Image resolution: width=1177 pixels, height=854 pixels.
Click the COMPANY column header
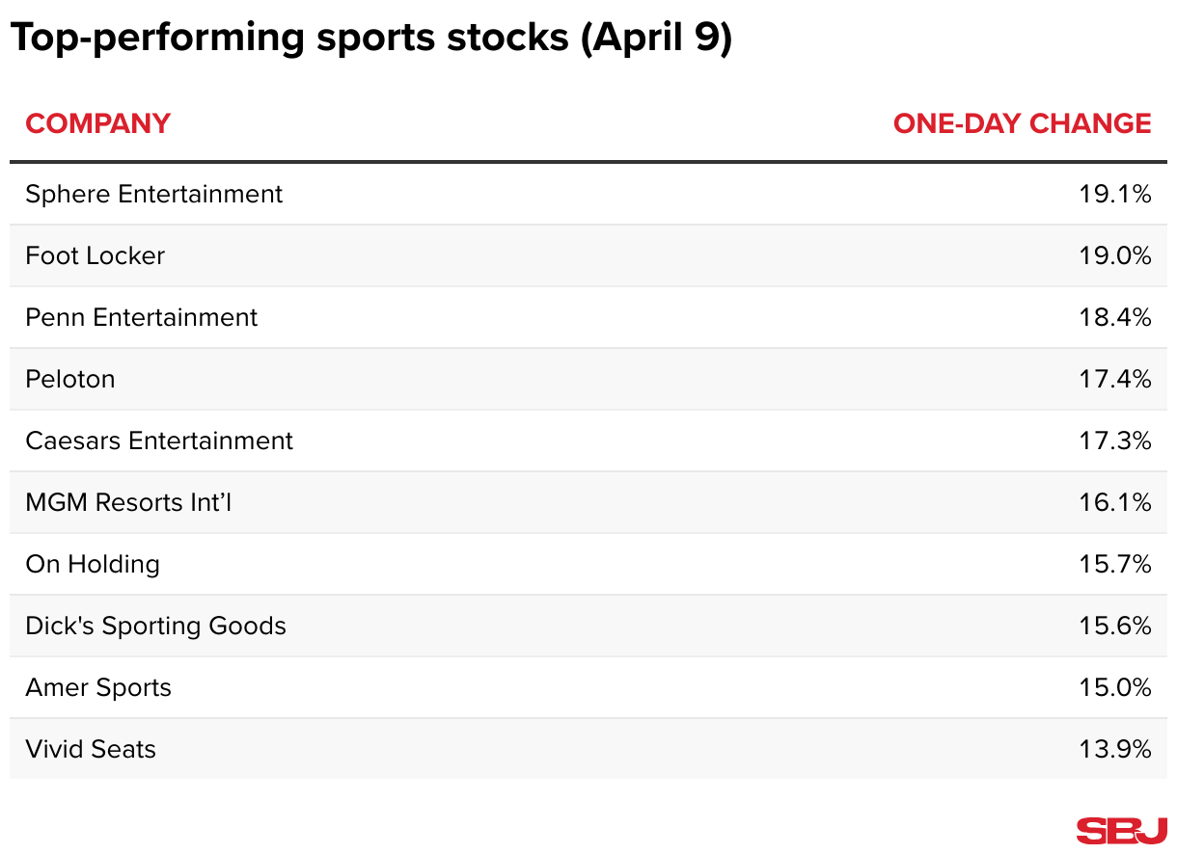point(97,124)
